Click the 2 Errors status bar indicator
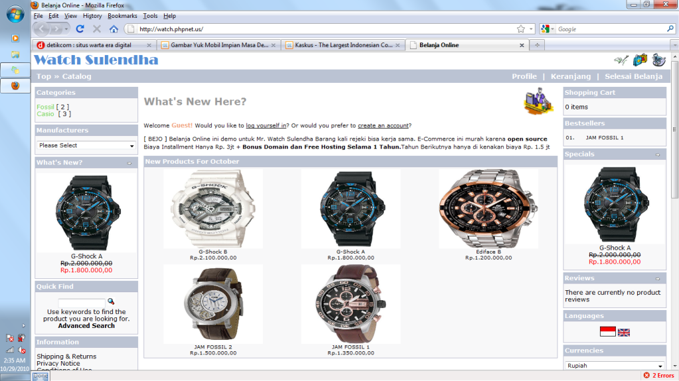This screenshot has width=679, height=381. click(658, 376)
